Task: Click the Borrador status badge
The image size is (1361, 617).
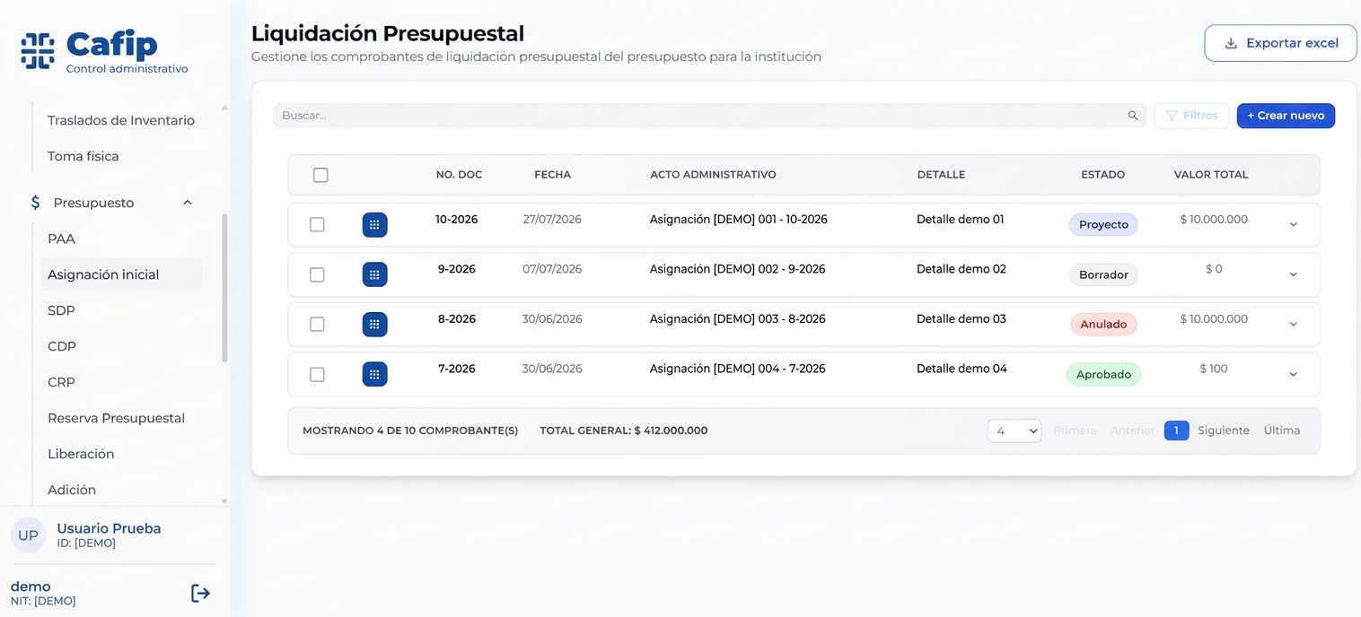Action: click(x=1103, y=274)
